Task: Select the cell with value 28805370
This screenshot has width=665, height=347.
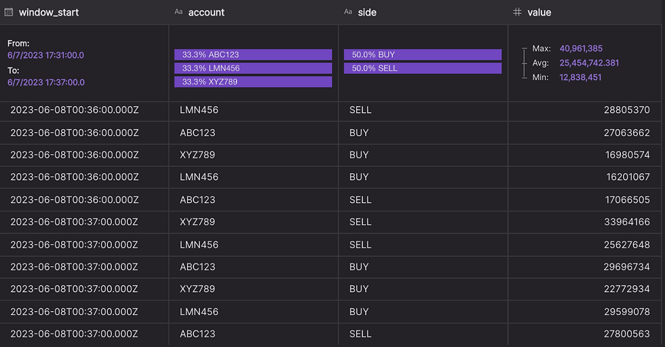Action: 584,110
